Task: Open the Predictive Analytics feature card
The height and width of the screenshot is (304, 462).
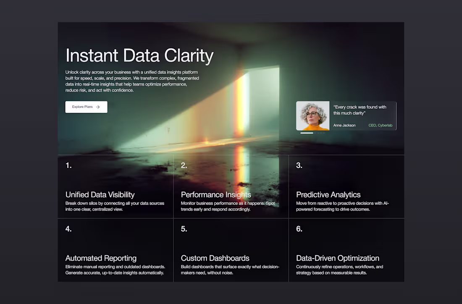Action: click(346, 187)
